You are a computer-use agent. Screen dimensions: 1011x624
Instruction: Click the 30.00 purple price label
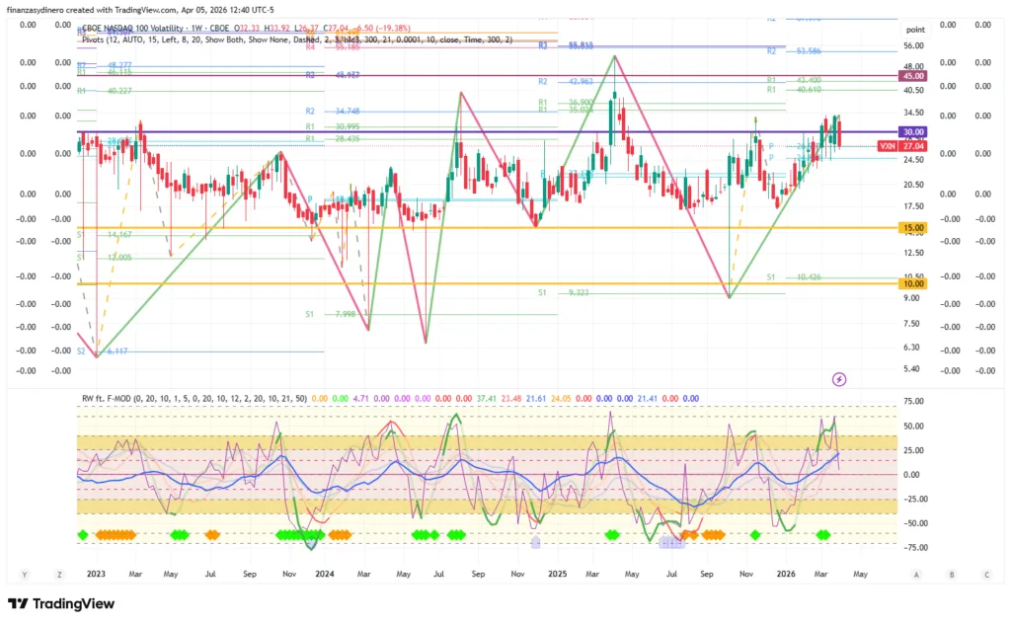(x=910, y=131)
